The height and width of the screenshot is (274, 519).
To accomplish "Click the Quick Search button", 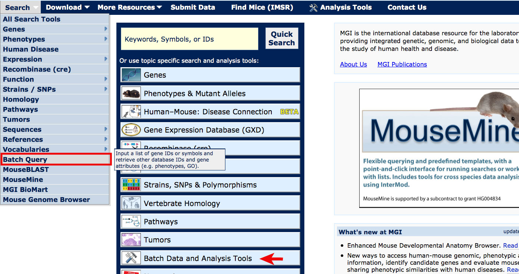I will pyautogui.click(x=282, y=39).
